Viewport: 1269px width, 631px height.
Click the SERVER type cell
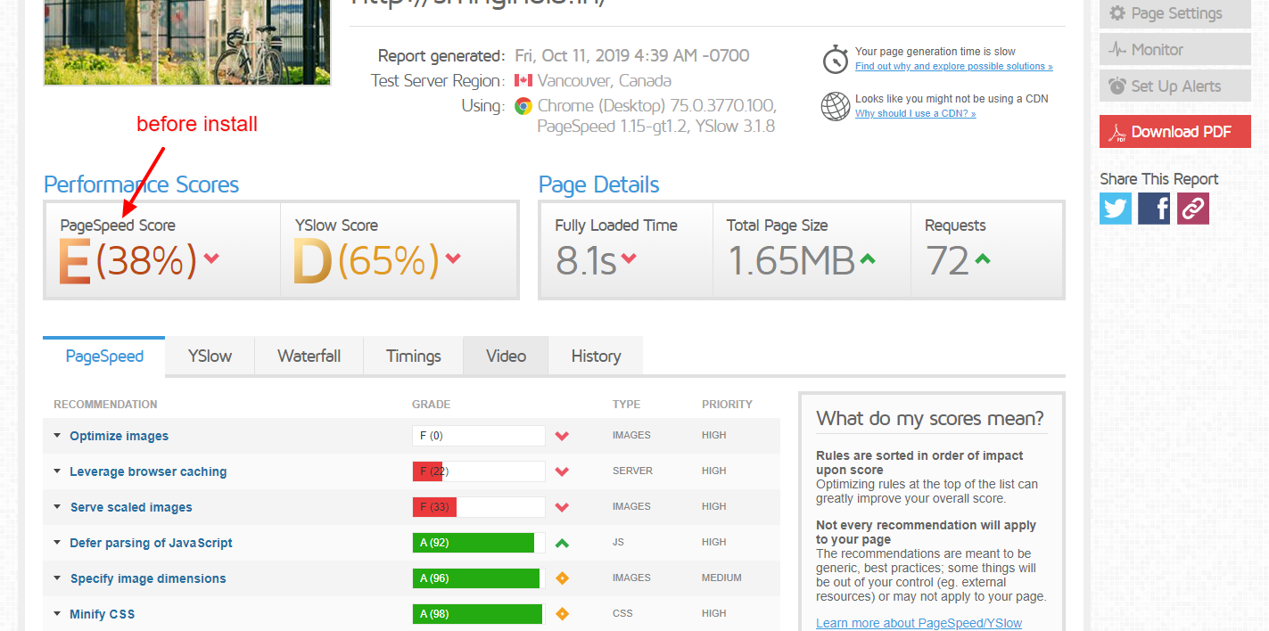(x=632, y=471)
